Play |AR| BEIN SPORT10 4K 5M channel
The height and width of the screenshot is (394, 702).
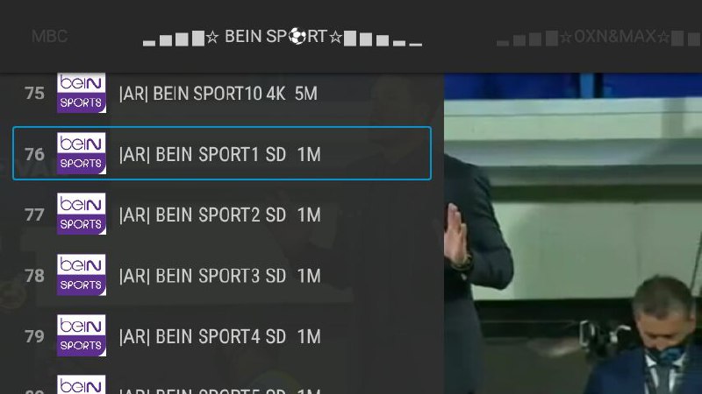(222, 93)
